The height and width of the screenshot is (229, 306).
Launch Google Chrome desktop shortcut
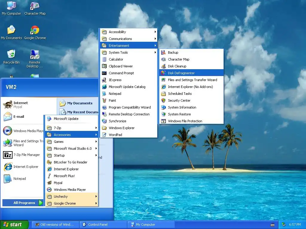pos(35,32)
